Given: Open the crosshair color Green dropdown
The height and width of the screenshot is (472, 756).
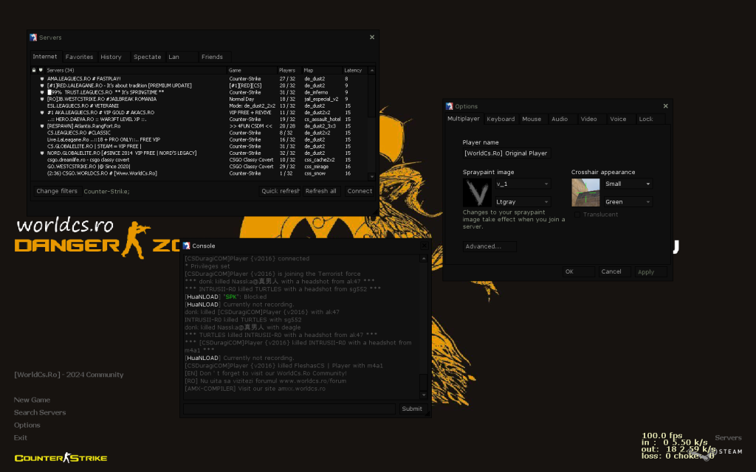Looking at the screenshot, I should click(x=628, y=202).
